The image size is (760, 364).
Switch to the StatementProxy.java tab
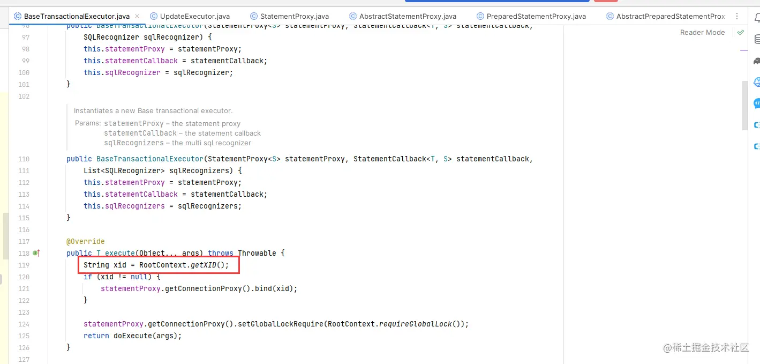(x=289, y=17)
